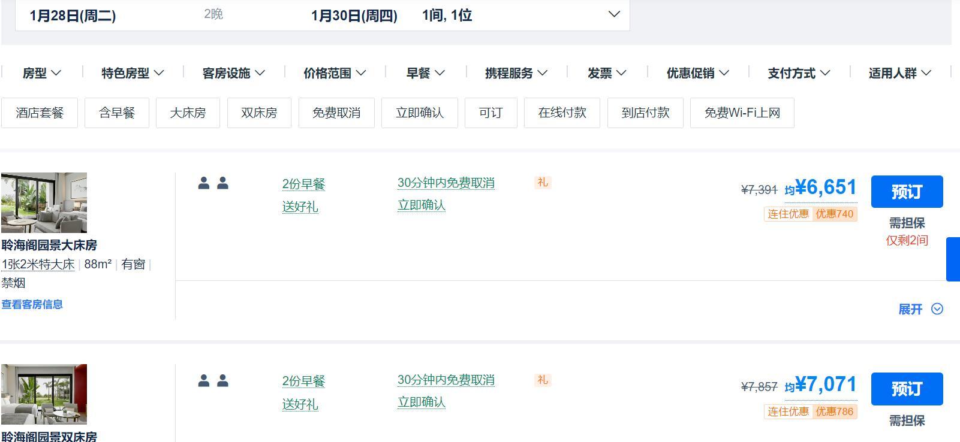
Task: Click the circled arrow icon beside 展开
Action: pos(937,309)
